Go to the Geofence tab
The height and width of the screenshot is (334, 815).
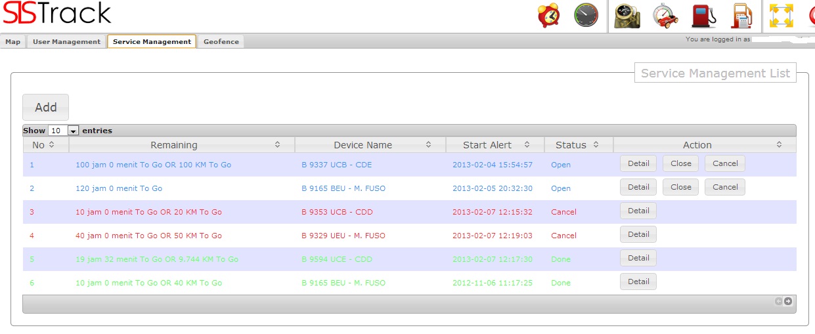tap(221, 41)
